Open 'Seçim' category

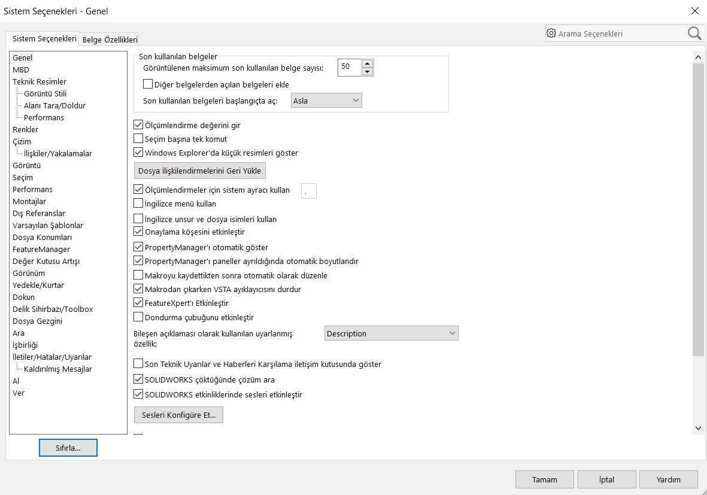23,178
